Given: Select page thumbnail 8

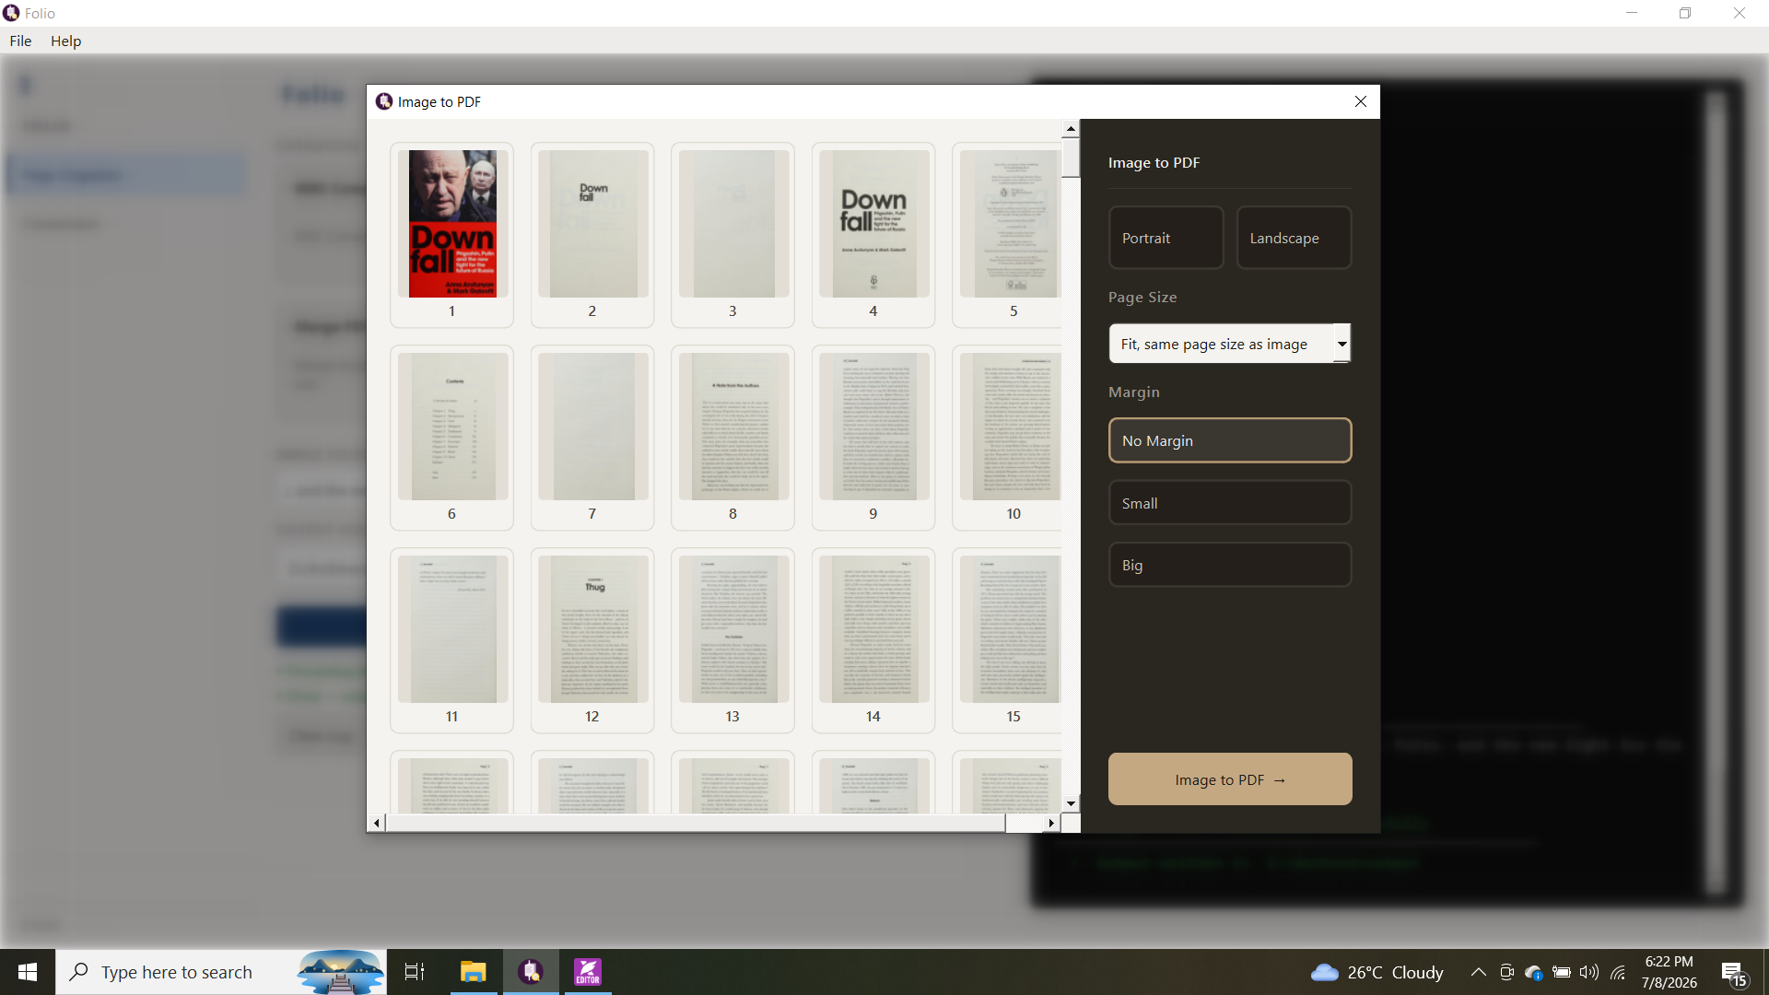Looking at the screenshot, I should click(732, 438).
